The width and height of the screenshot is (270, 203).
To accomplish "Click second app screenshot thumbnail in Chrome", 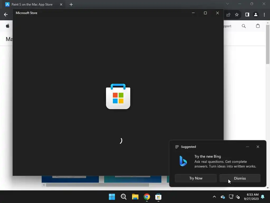I will 133,179.
